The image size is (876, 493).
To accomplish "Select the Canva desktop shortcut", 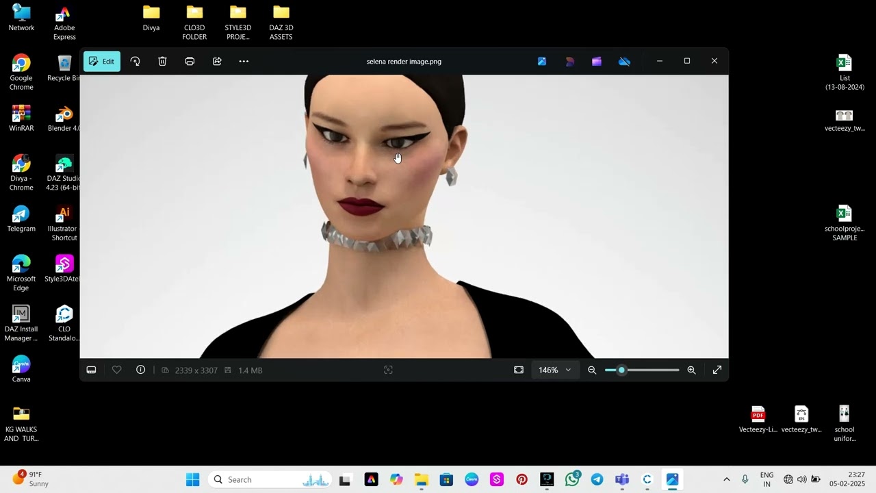I will pyautogui.click(x=21, y=370).
